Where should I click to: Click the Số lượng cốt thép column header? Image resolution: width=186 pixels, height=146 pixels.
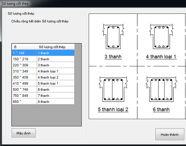[56, 47]
